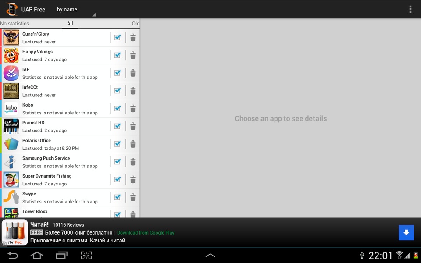Uncheck the IAP checkbox

tap(118, 73)
